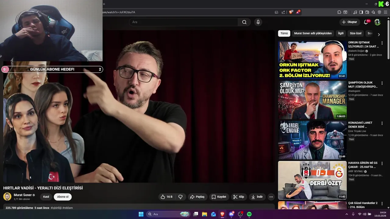Open Discord from the taskbar
The width and height of the screenshot is (390, 219).
pyautogui.click(x=231, y=214)
